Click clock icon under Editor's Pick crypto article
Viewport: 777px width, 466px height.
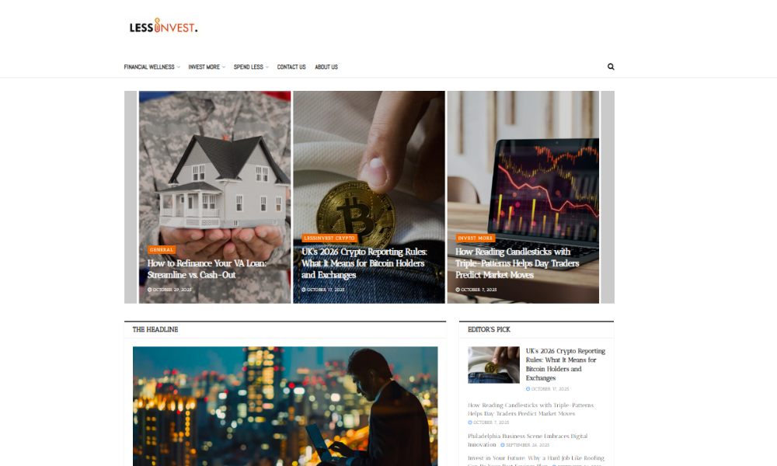[528, 389]
